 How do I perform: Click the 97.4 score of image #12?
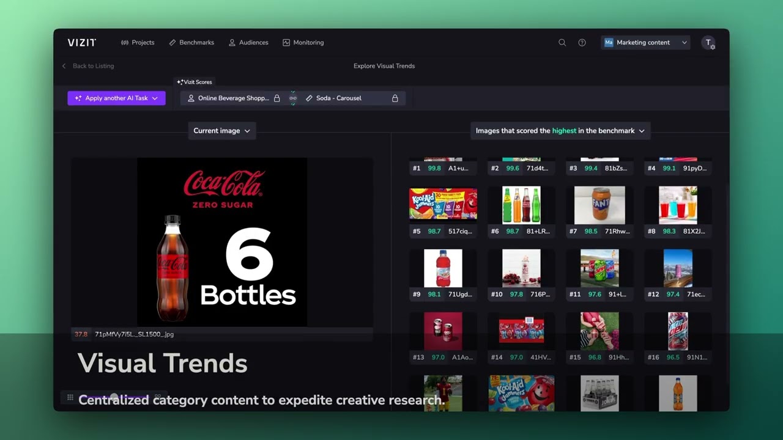click(x=673, y=294)
